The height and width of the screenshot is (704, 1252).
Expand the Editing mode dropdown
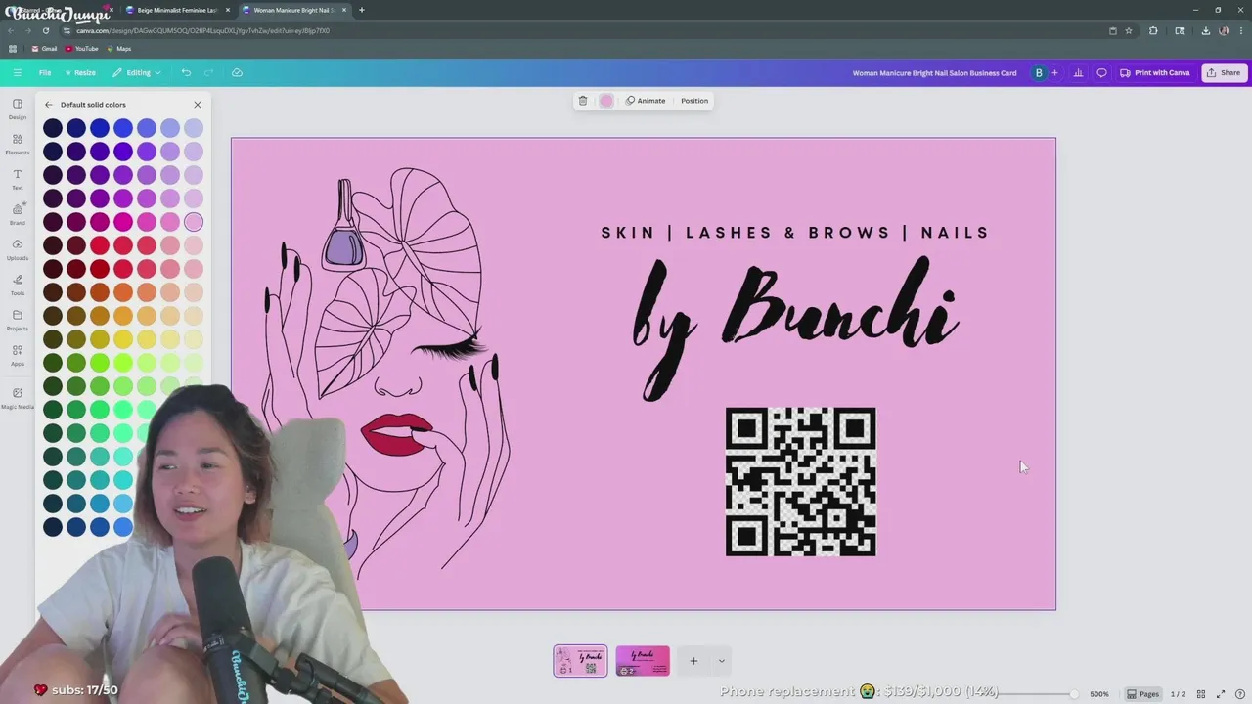click(x=137, y=72)
